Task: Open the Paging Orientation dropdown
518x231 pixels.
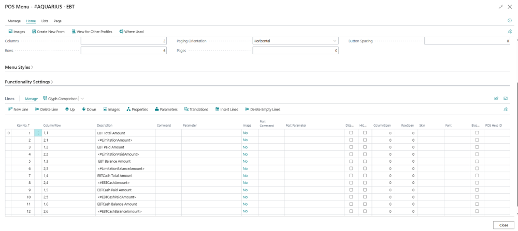Action: point(295,41)
